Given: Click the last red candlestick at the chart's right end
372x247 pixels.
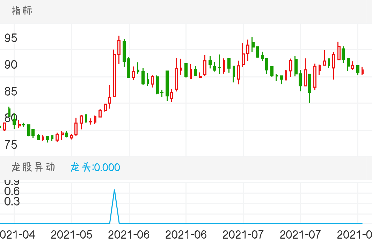Looking at the screenshot, I should pos(363,72).
